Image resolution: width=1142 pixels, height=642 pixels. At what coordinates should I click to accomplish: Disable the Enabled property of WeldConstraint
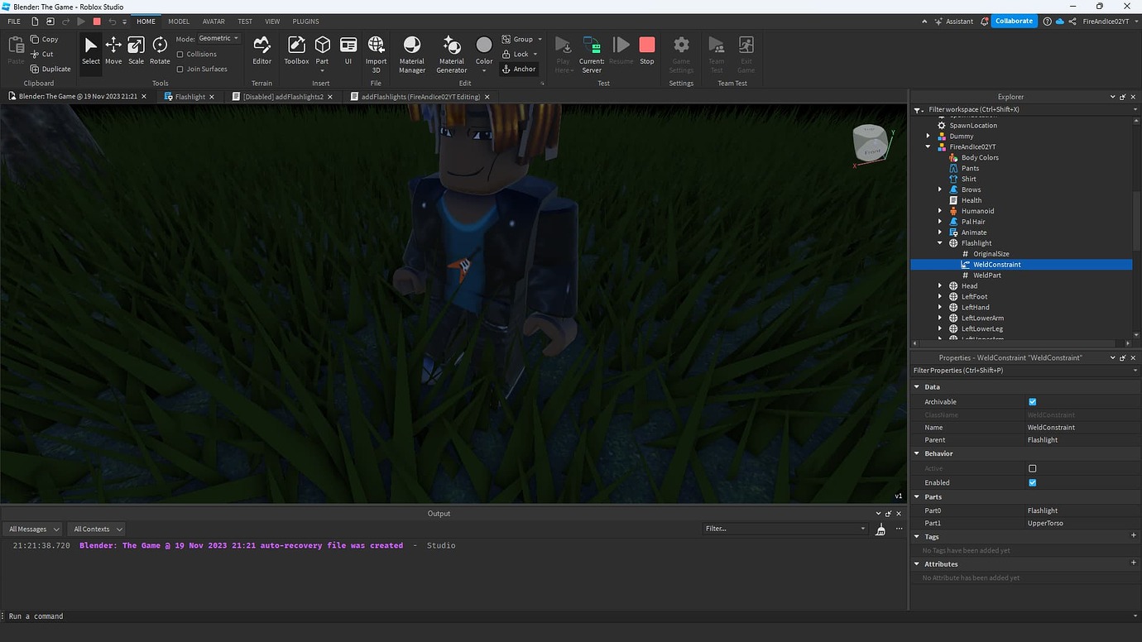coord(1033,482)
